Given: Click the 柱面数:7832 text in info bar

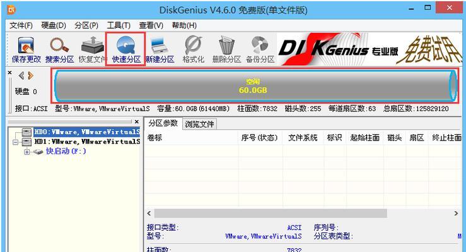Looking at the screenshot, I should click(x=257, y=108).
